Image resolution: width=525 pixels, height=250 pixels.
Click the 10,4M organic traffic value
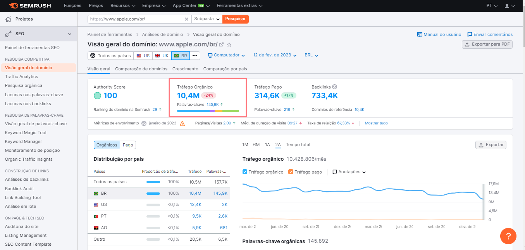[x=188, y=95]
